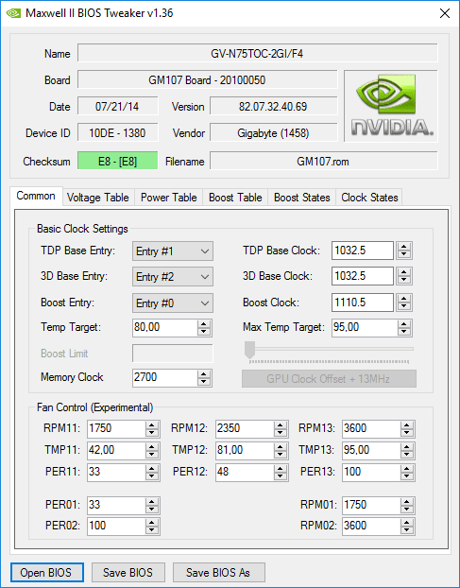
Task: Increase RPM01 with up arrow
Action: (406, 502)
